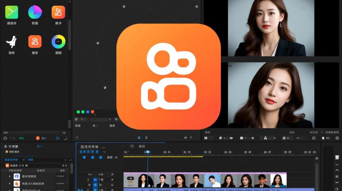This screenshot has width=342, height=191.
Task: Open the orange app icon beside the dancer figure
Action: click(x=35, y=42)
